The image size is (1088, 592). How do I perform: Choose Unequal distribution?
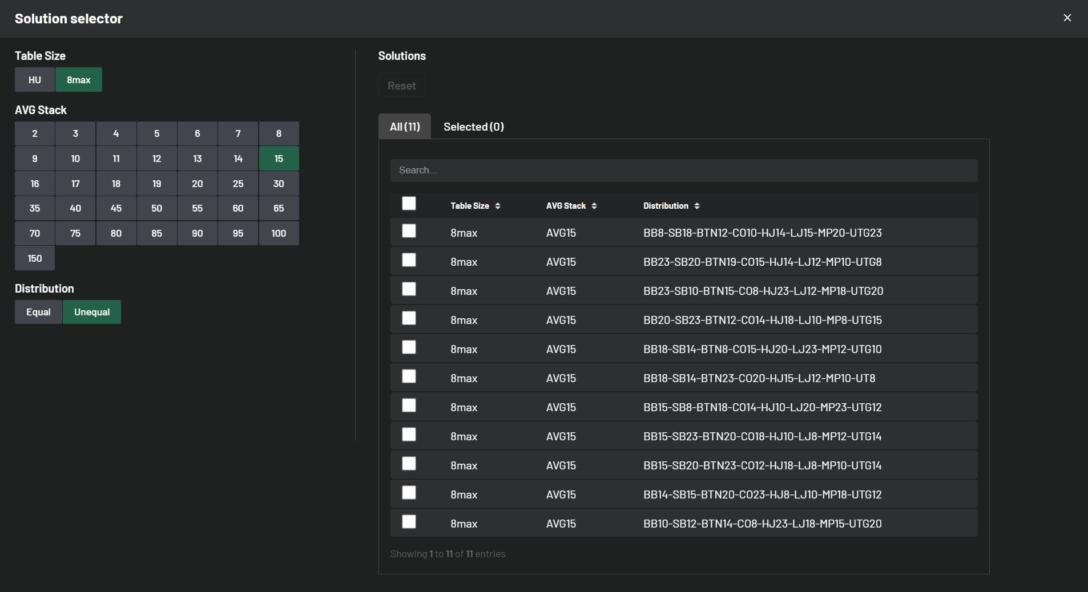(92, 312)
